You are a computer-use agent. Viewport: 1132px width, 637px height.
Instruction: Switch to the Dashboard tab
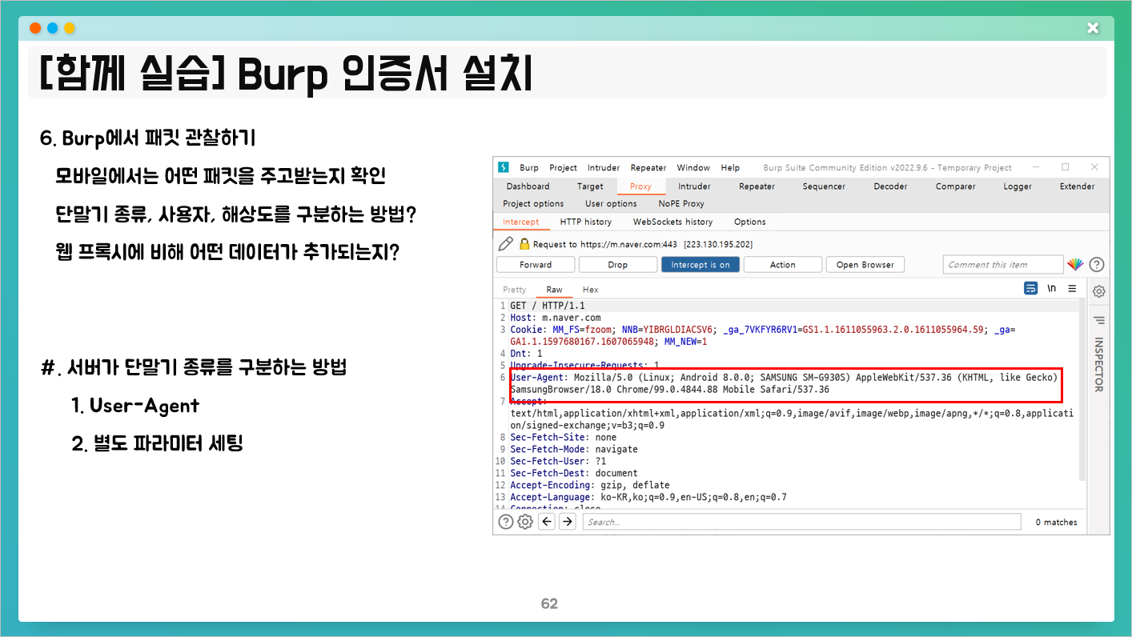coord(528,186)
